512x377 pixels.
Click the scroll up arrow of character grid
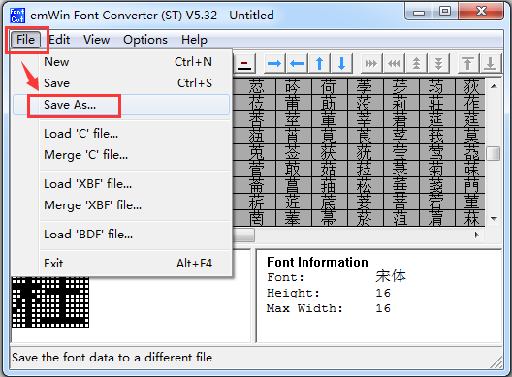494,86
